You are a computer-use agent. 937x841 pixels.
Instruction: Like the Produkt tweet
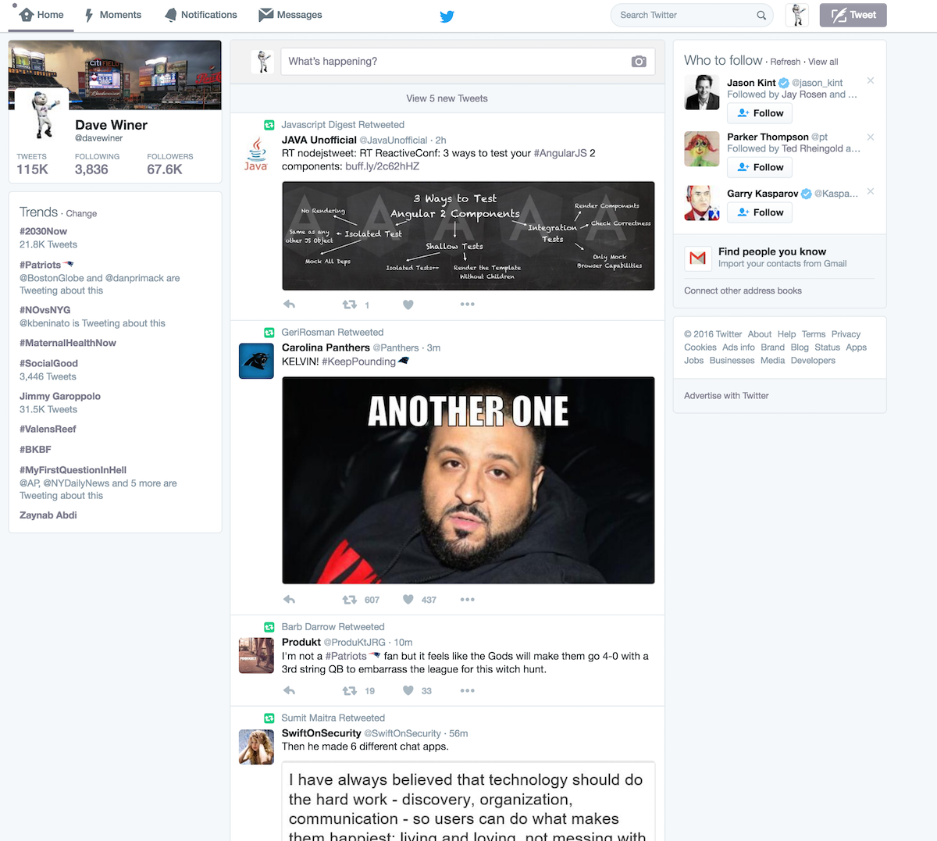click(x=408, y=691)
